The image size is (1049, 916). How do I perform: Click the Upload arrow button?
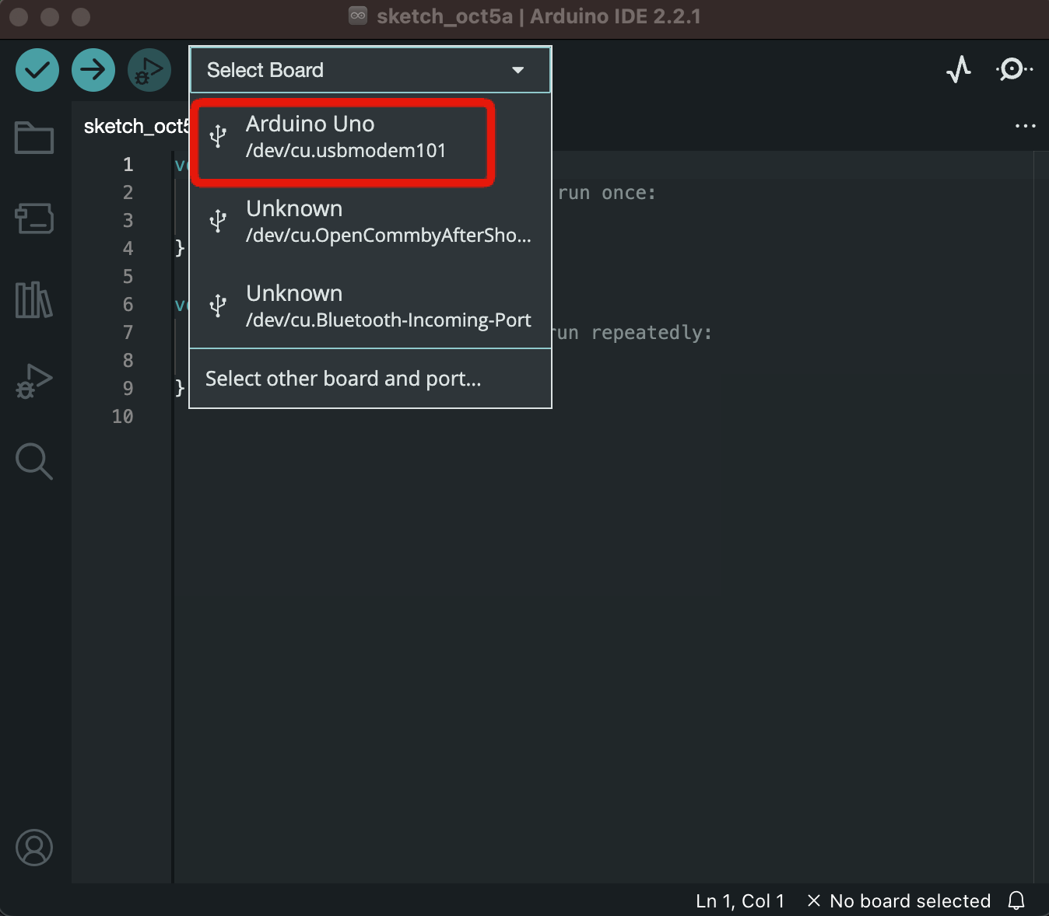[x=93, y=70]
